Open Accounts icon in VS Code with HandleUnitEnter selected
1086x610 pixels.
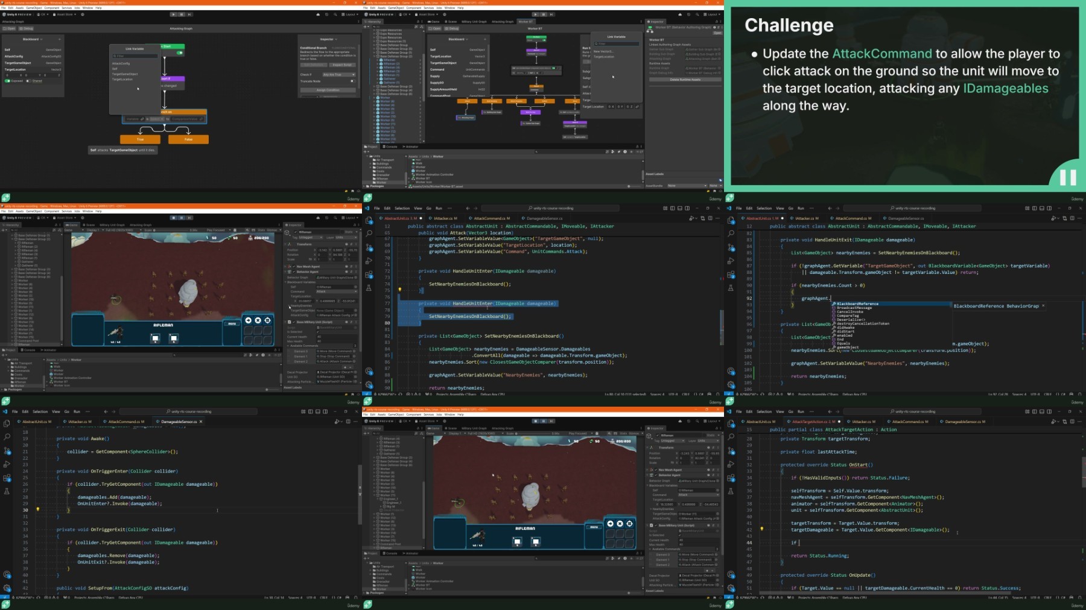coord(369,372)
